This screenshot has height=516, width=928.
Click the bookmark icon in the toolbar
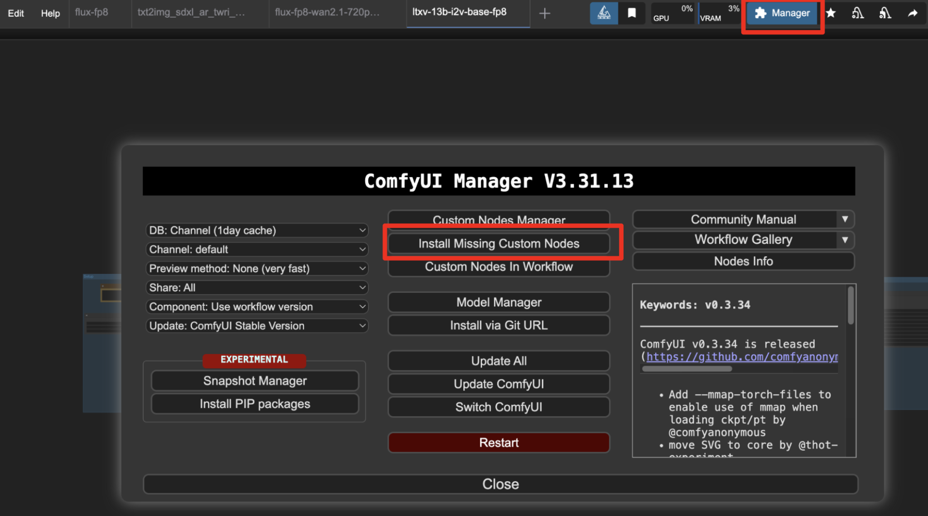(633, 13)
